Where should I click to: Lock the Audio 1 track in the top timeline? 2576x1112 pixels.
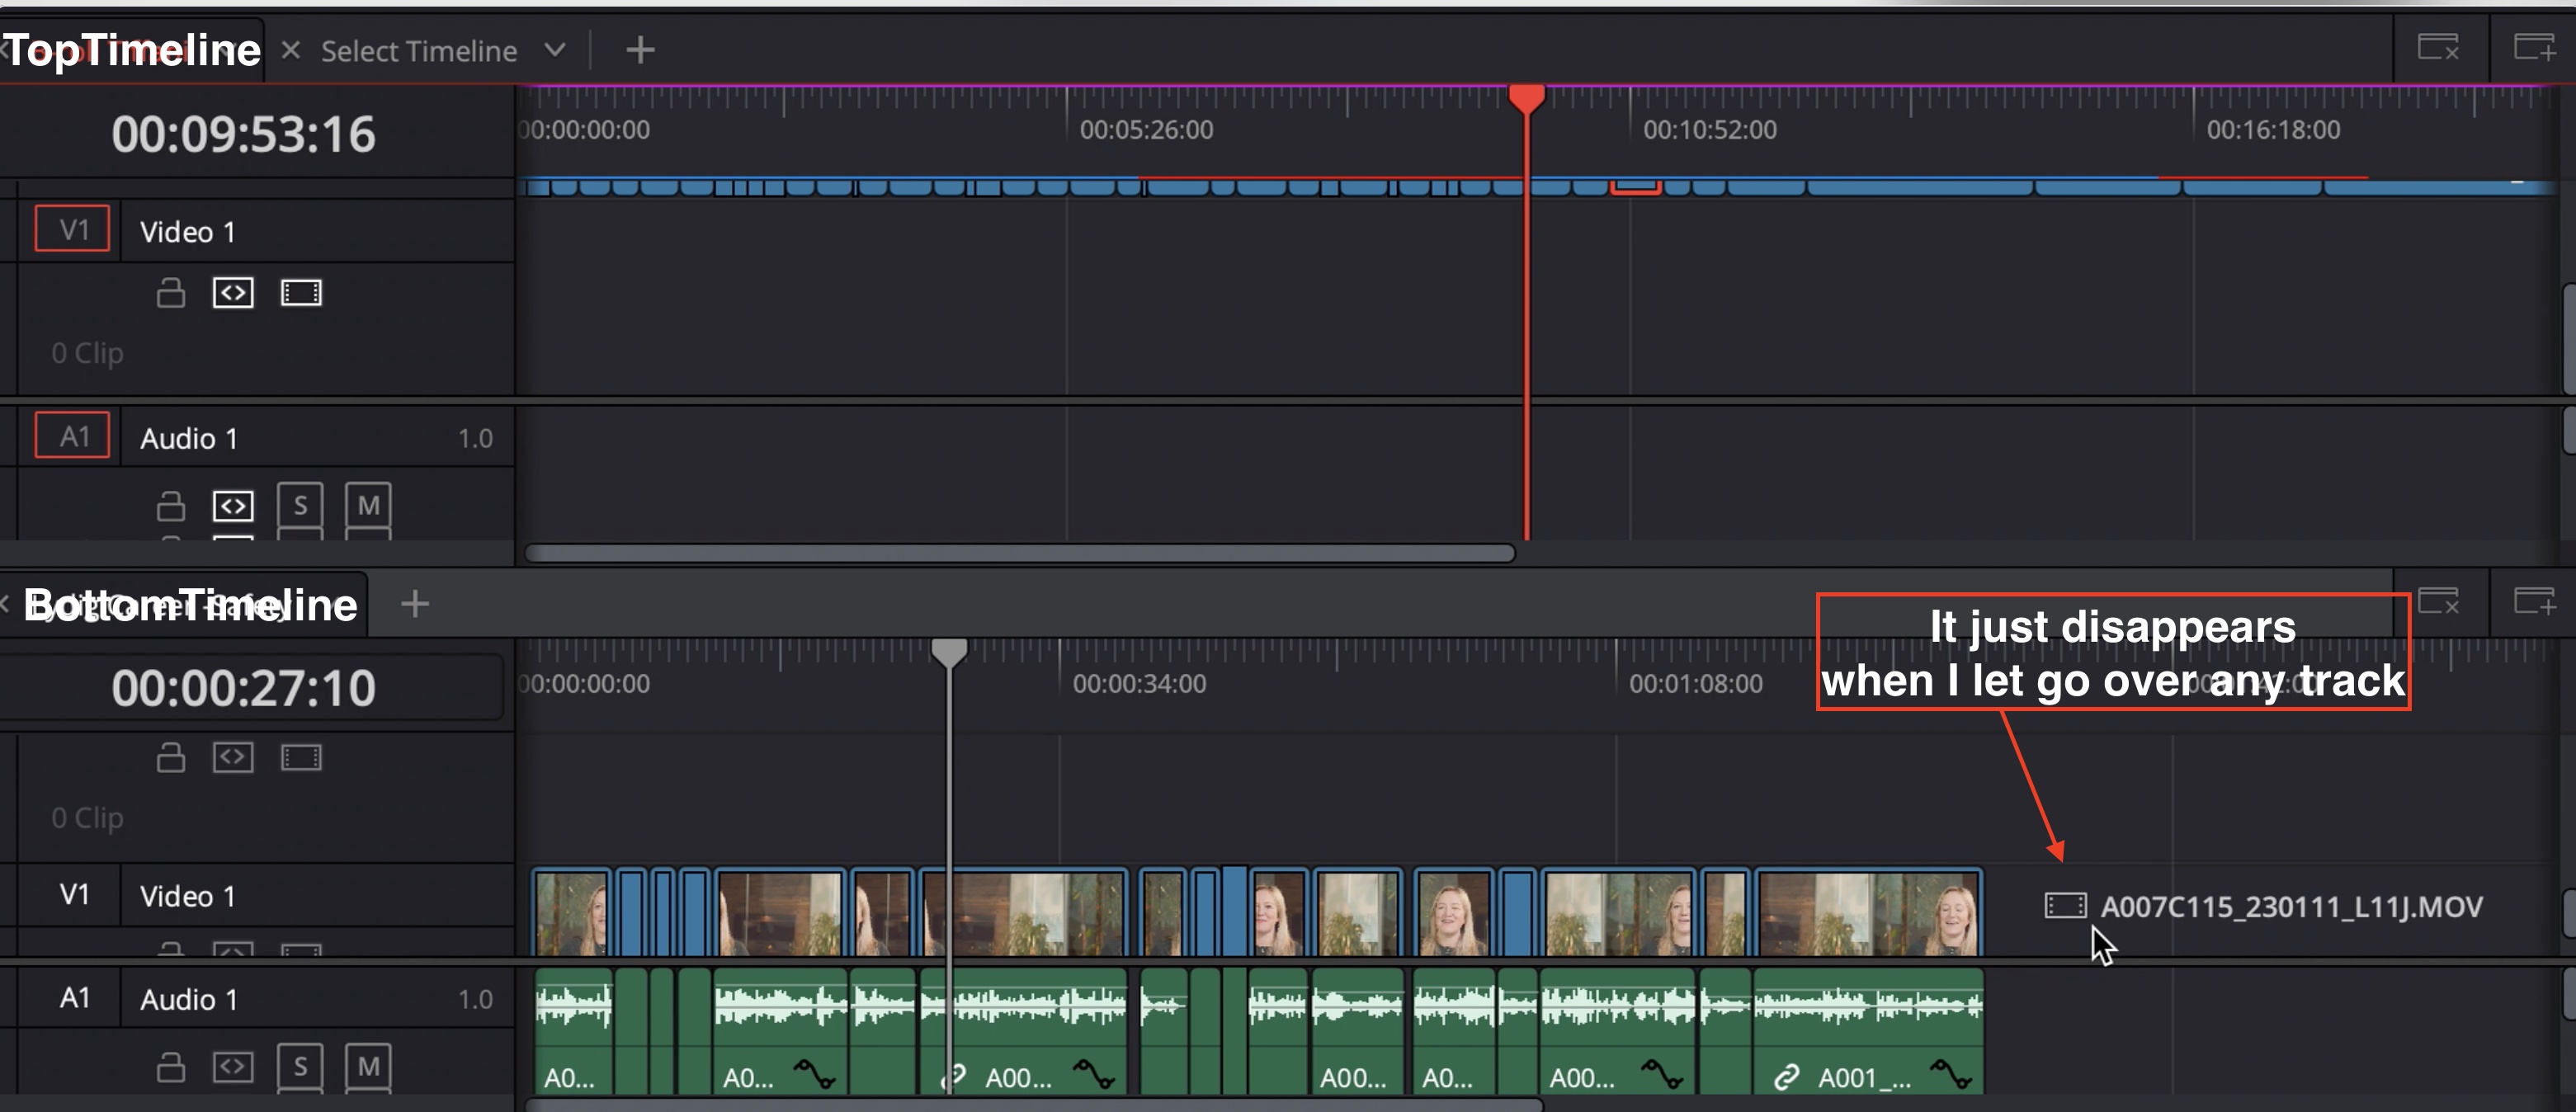point(171,506)
